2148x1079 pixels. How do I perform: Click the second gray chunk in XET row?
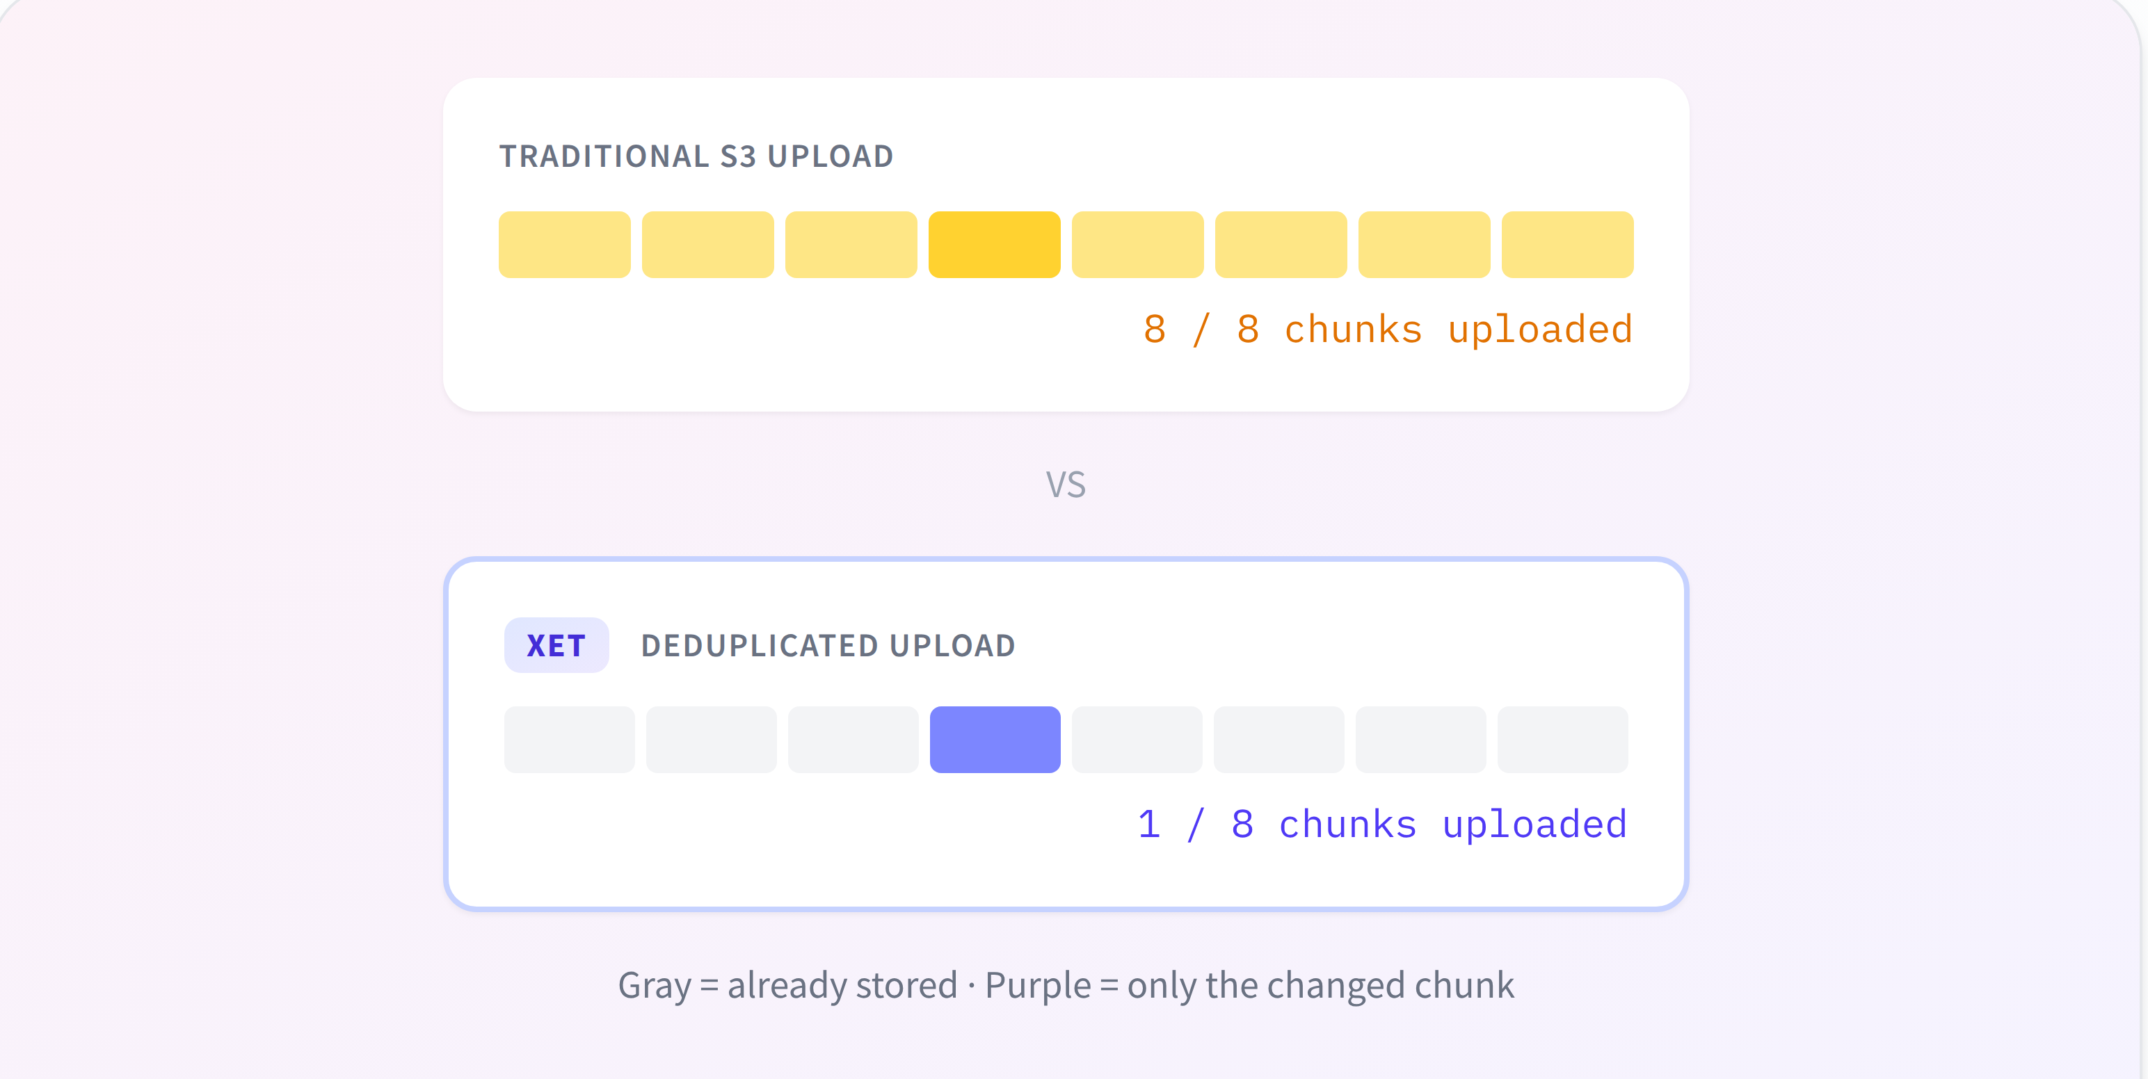coord(710,739)
